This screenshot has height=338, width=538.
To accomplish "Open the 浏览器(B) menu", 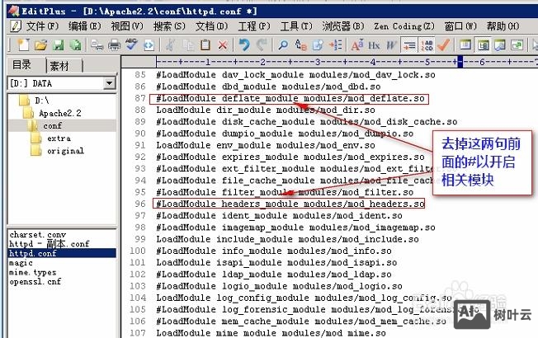I will (343, 26).
